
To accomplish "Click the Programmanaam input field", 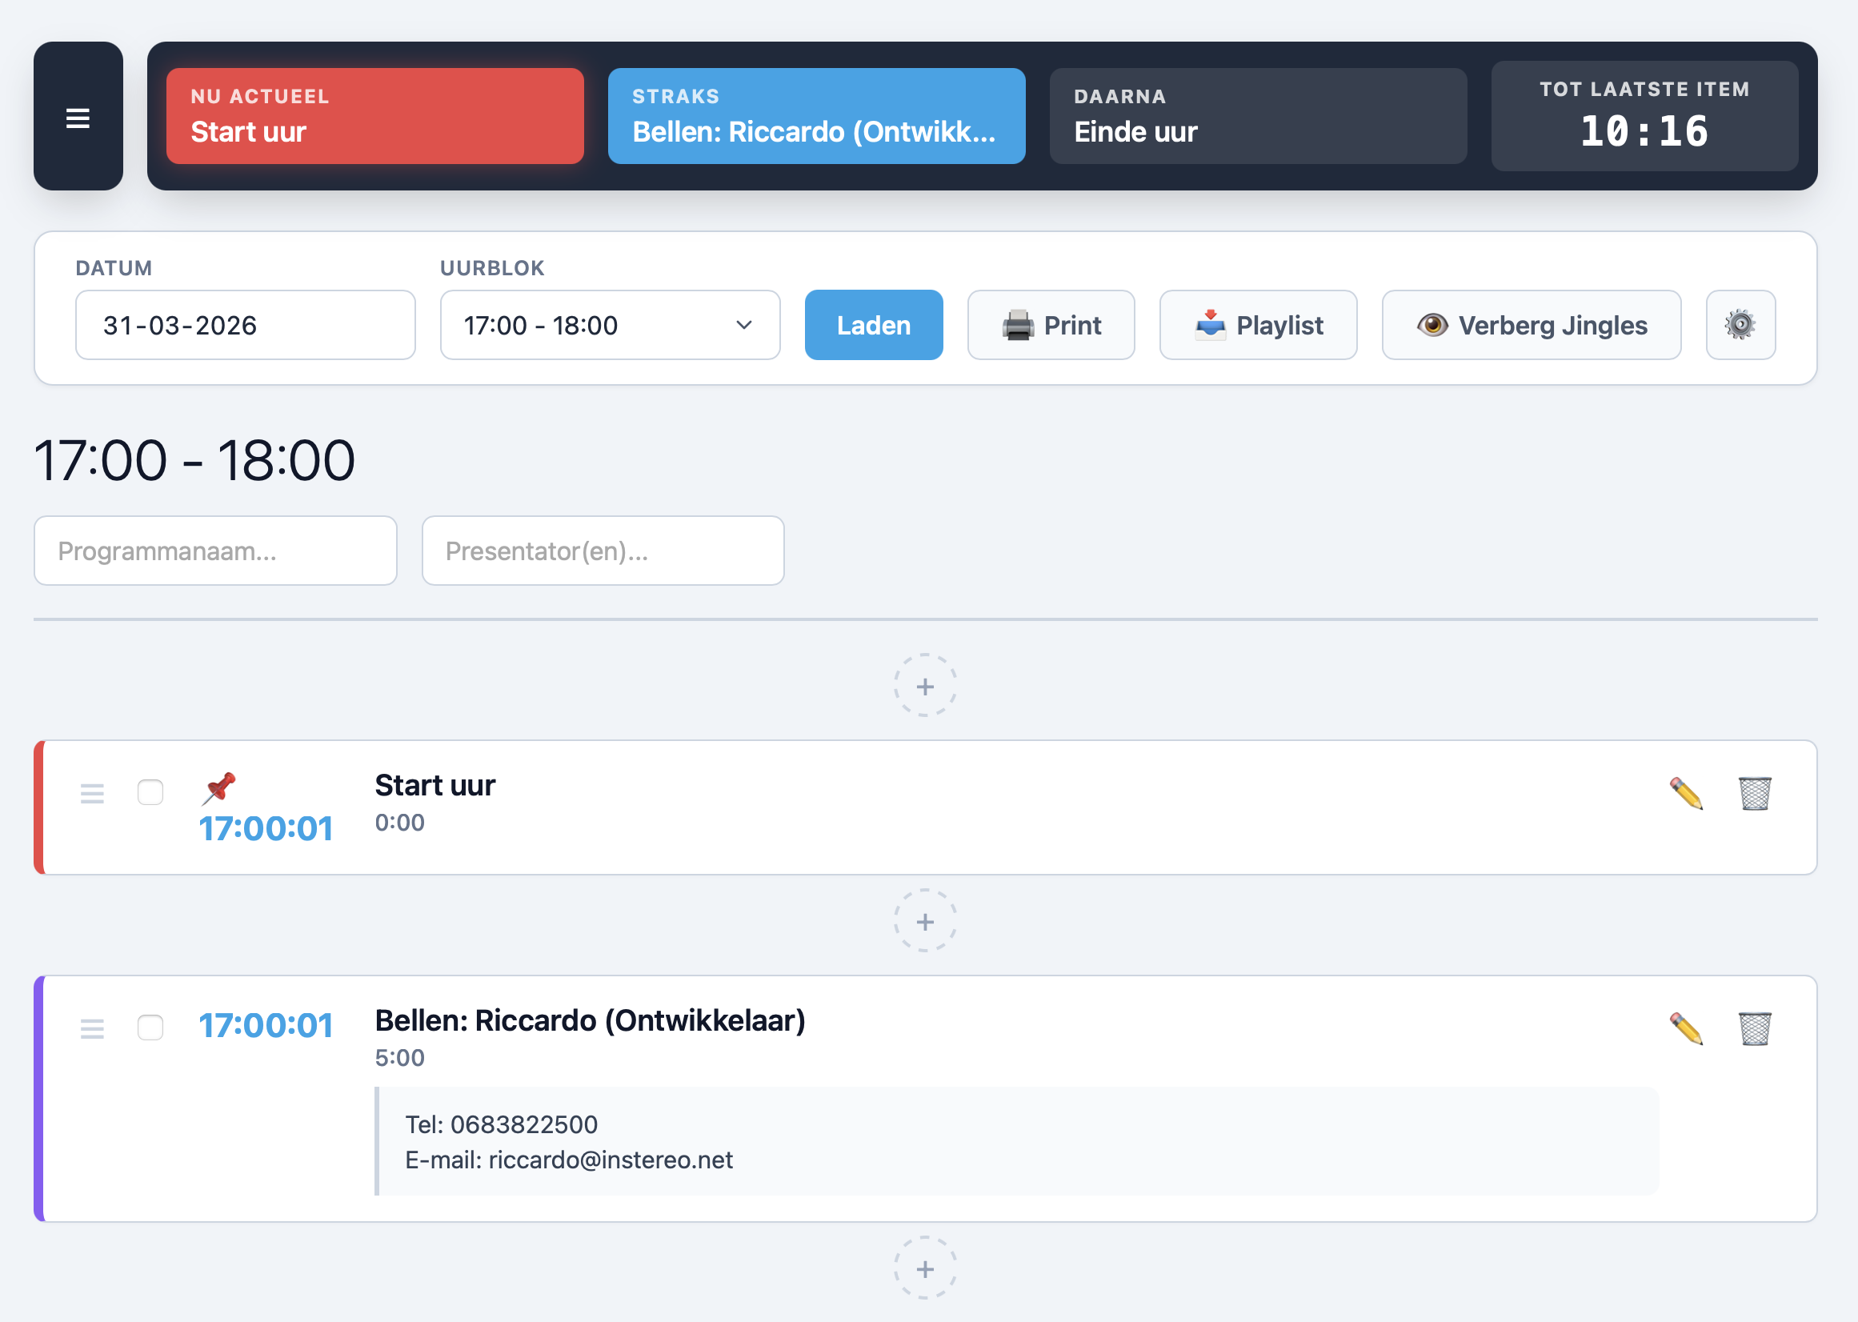I will (215, 551).
